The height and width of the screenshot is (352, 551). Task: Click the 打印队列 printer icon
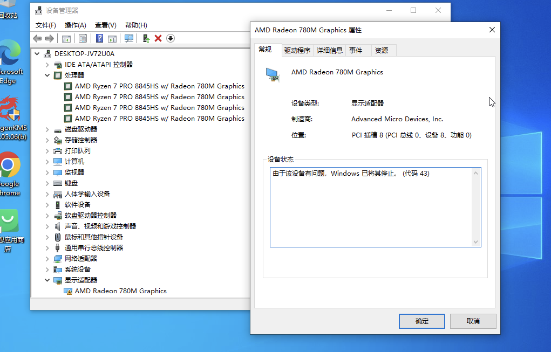(58, 151)
